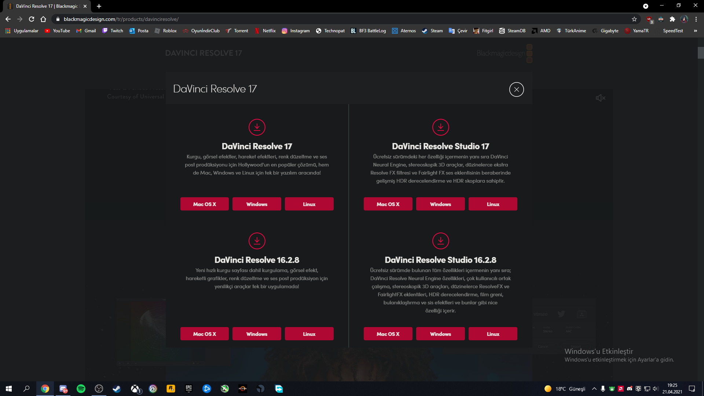The width and height of the screenshot is (704, 396).
Task: Open the YouTube bookmark
Action: pos(57,31)
